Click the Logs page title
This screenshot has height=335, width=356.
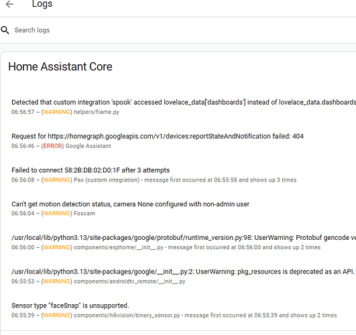tap(42, 4)
